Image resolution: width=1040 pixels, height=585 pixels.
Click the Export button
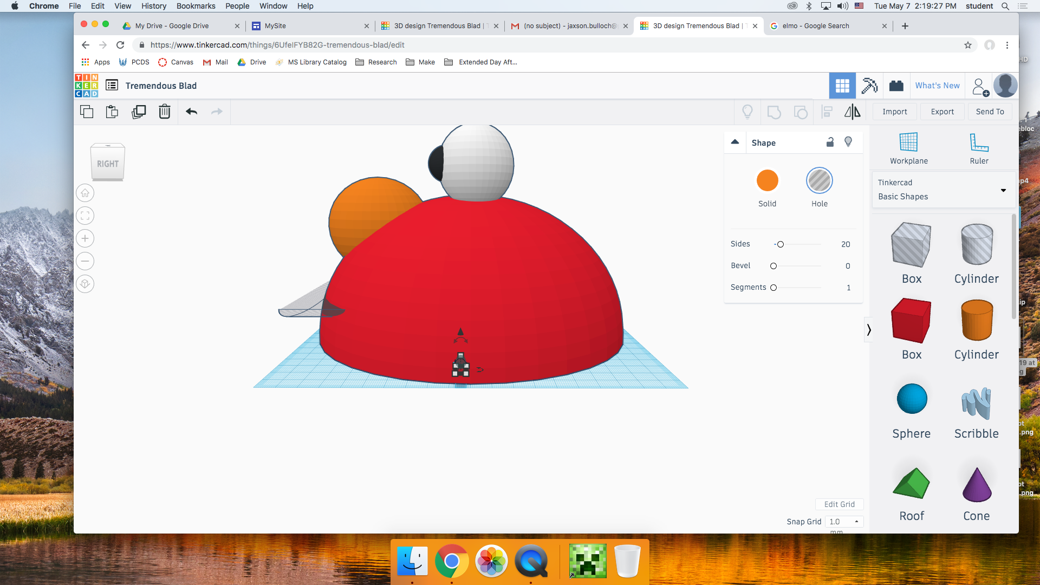coord(942,112)
